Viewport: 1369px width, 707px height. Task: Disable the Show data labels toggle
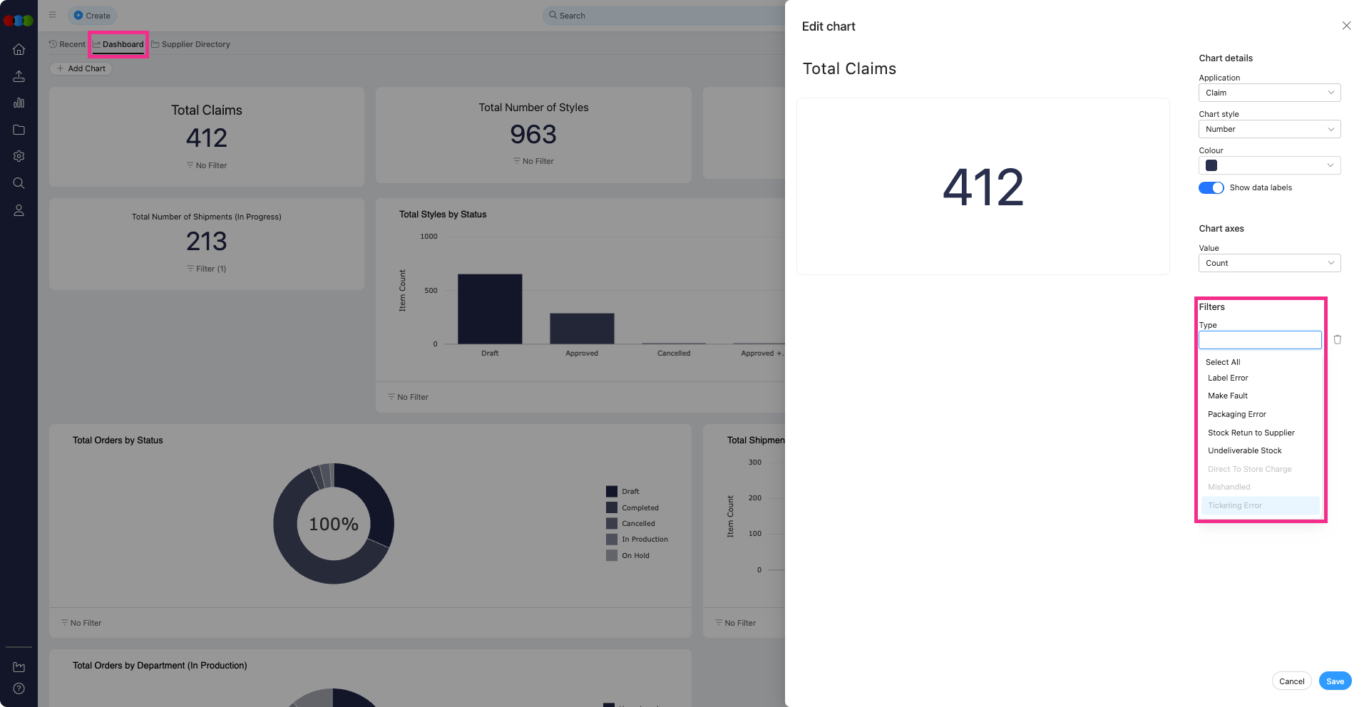point(1210,187)
